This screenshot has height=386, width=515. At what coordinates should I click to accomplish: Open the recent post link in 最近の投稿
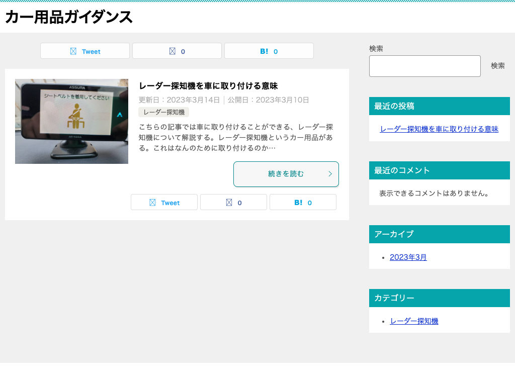point(439,129)
